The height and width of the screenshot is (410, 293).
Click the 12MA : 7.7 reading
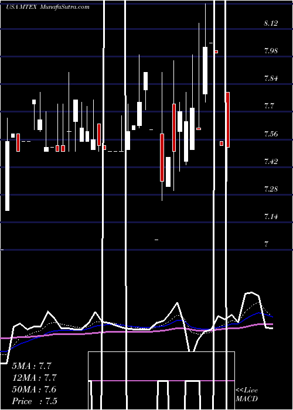coord(34,378)
